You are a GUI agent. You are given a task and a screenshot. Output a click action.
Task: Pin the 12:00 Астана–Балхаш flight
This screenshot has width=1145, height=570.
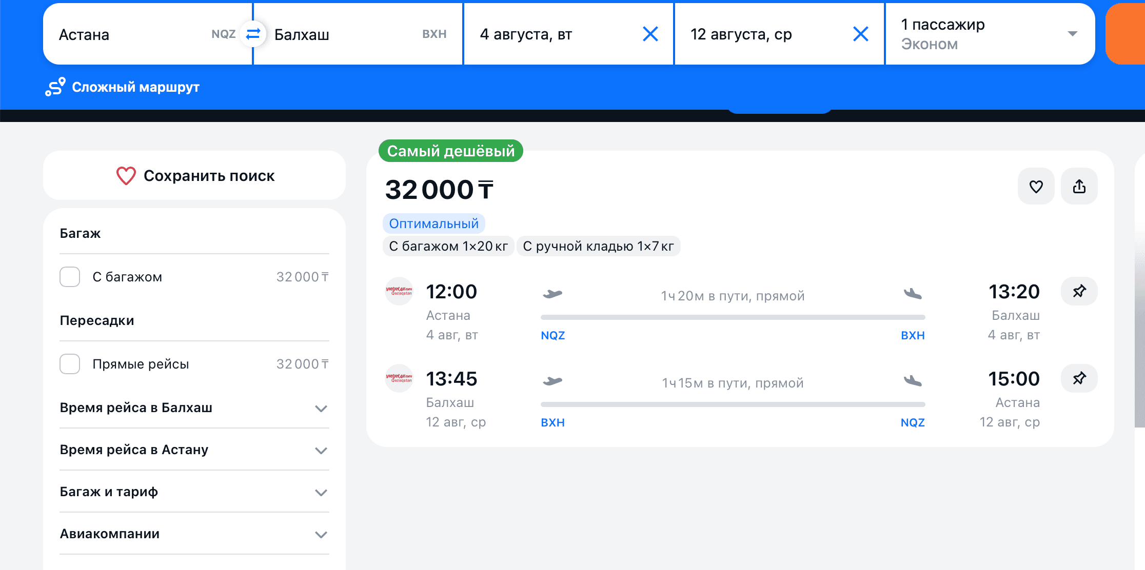[1079, 291]
